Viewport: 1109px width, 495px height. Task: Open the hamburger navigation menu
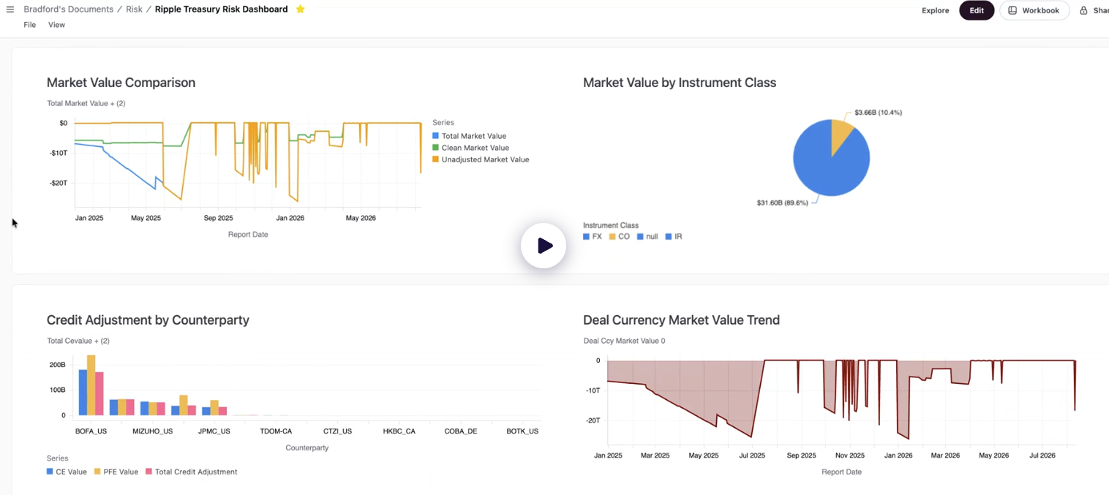(10, 10)
